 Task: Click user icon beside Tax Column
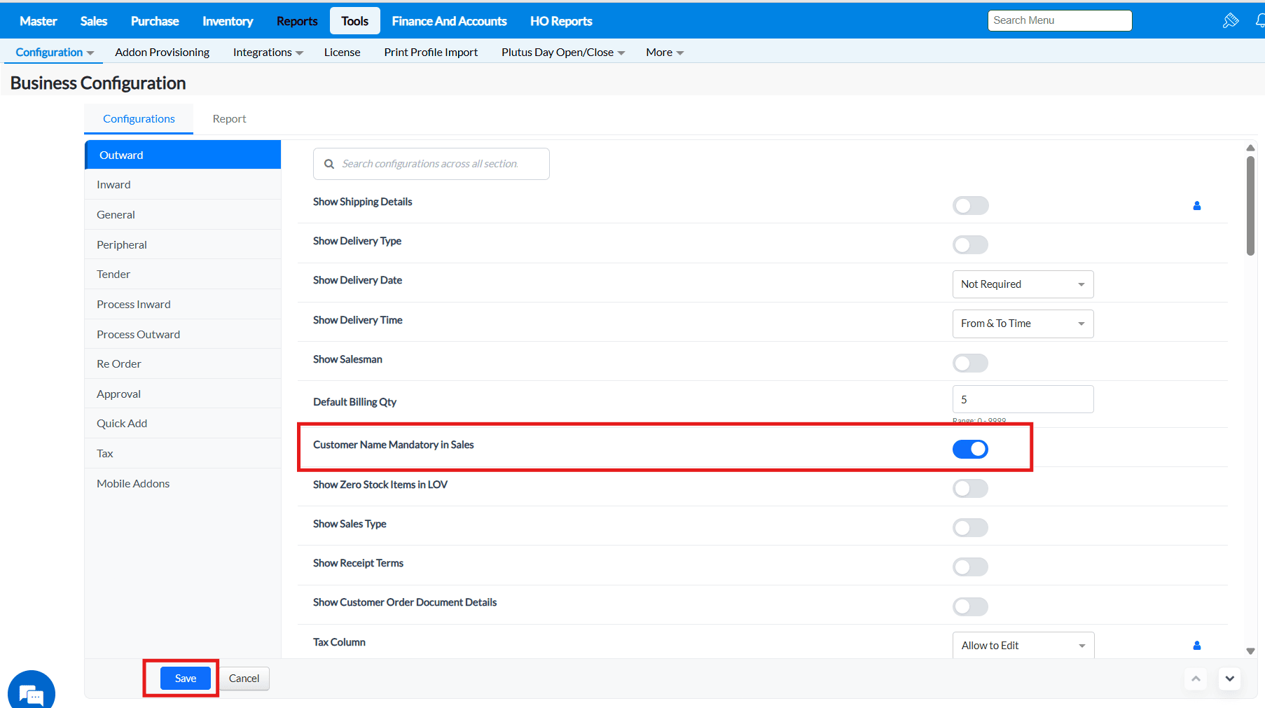[1197, 645]
